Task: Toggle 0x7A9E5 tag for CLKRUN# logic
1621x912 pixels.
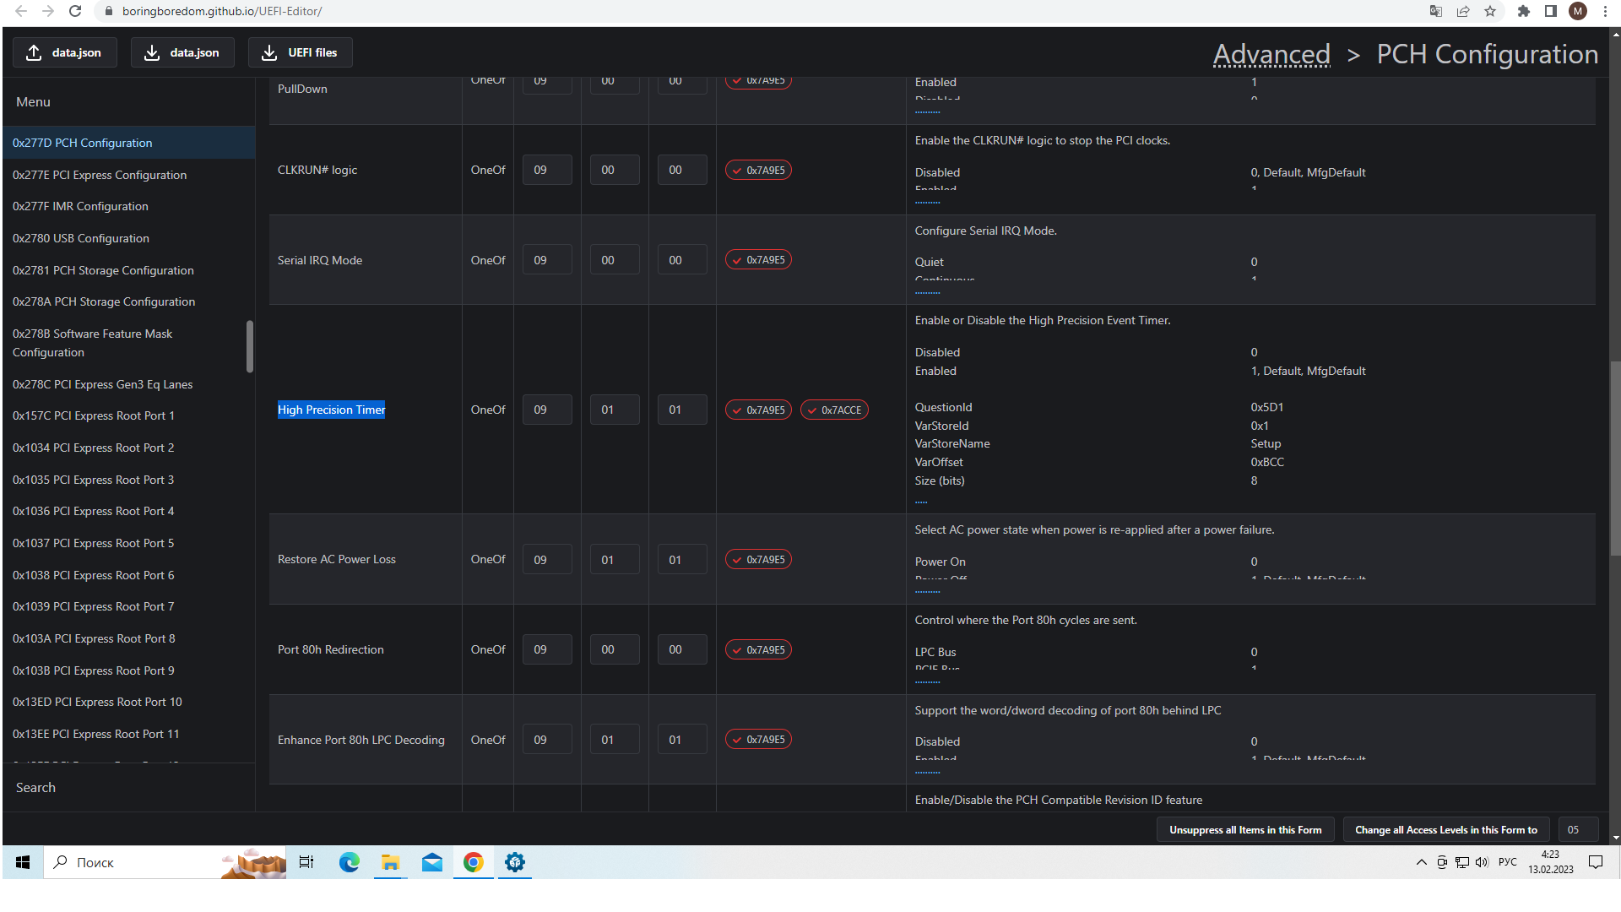Action: coord(758,171)
